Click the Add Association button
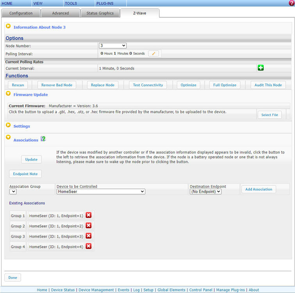 click(259, 189)
